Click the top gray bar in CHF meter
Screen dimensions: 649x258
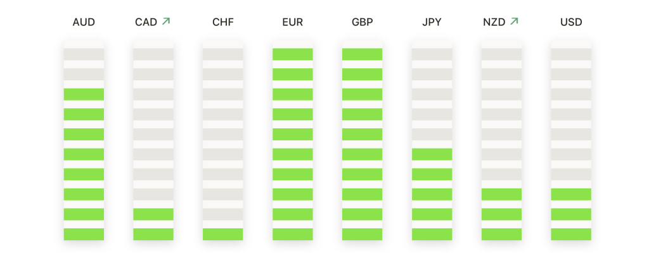[222, 54]
